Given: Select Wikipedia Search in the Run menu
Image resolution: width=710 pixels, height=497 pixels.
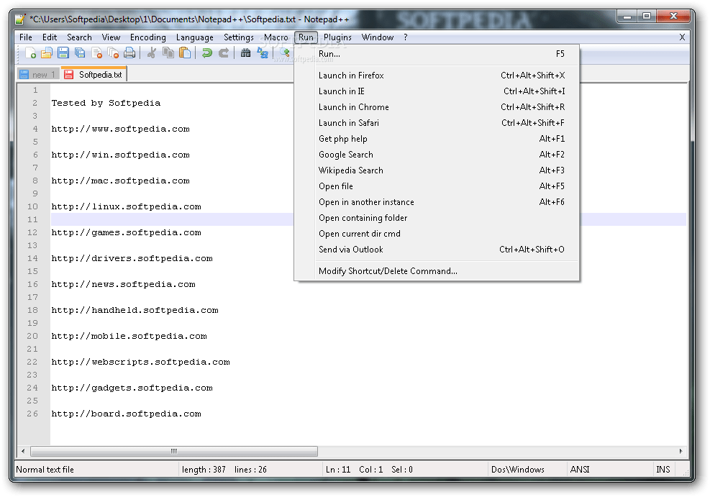Looking at the screenshot, I should [351, 170].
